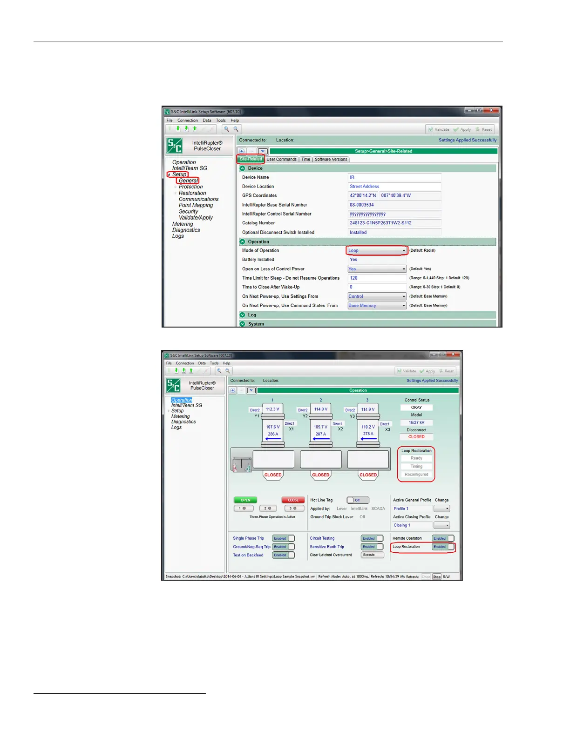Click Validate in lower Operation window toolbar
The image size is (570, 737).
[x=406, y=371]
